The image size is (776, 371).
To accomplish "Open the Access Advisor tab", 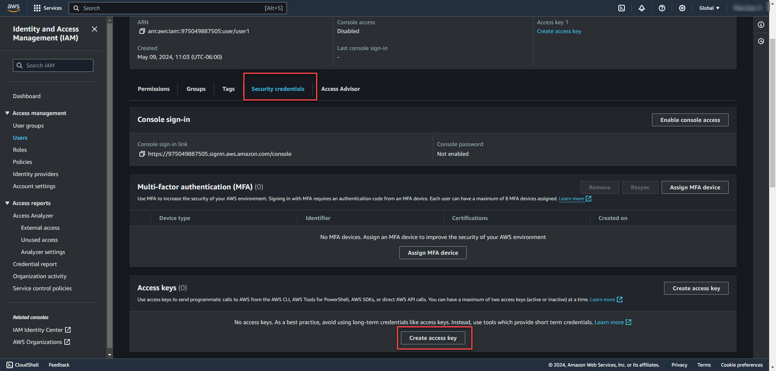I will (x=340, y=89).
